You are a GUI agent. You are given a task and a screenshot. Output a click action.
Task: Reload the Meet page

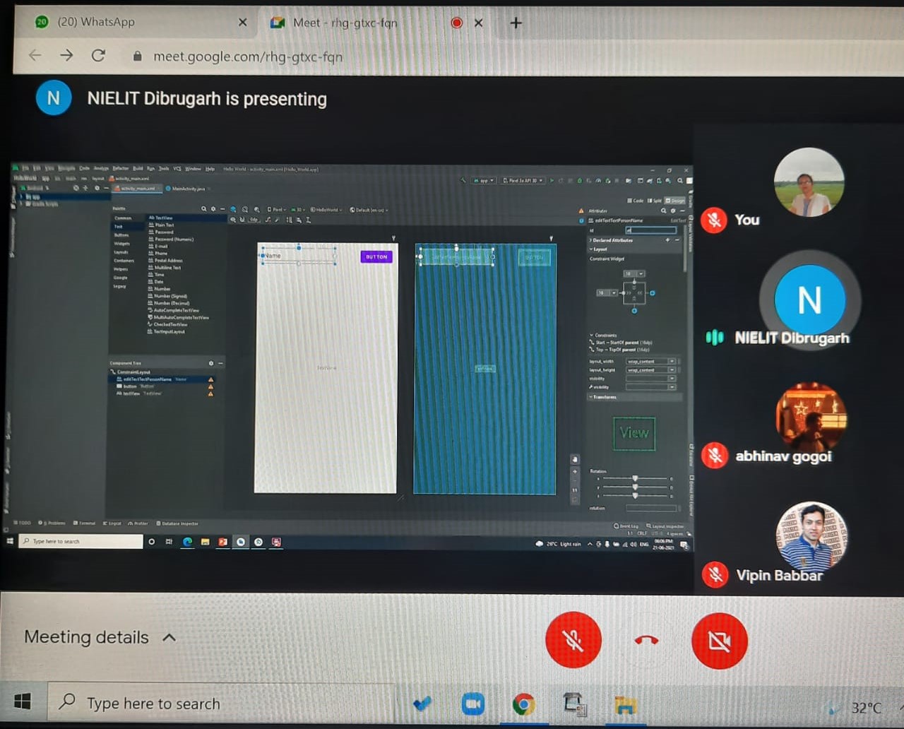coord(98,55)
